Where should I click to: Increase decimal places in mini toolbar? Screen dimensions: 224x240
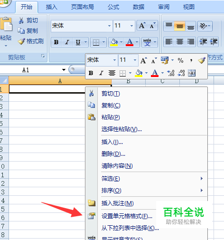[170, 73]
